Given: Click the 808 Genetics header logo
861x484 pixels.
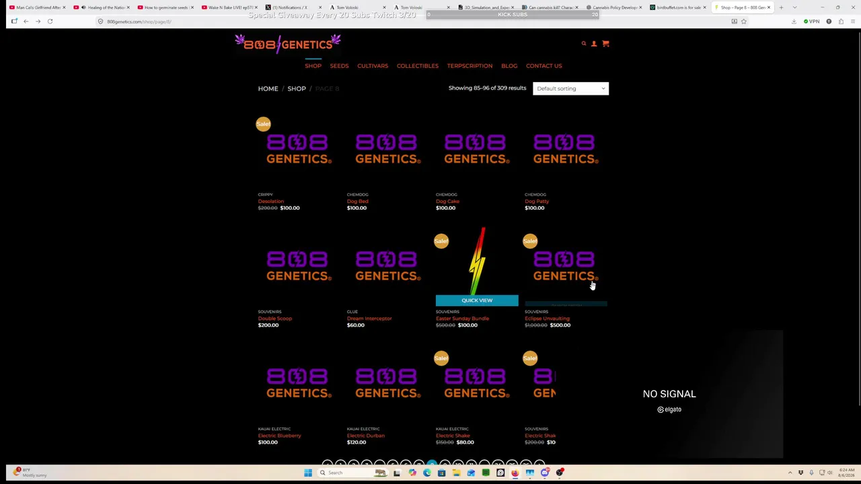Looking at the screenshot, I should 288,43.
